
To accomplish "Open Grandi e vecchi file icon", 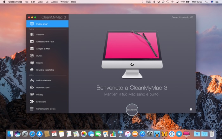I will tap(32, 70).
